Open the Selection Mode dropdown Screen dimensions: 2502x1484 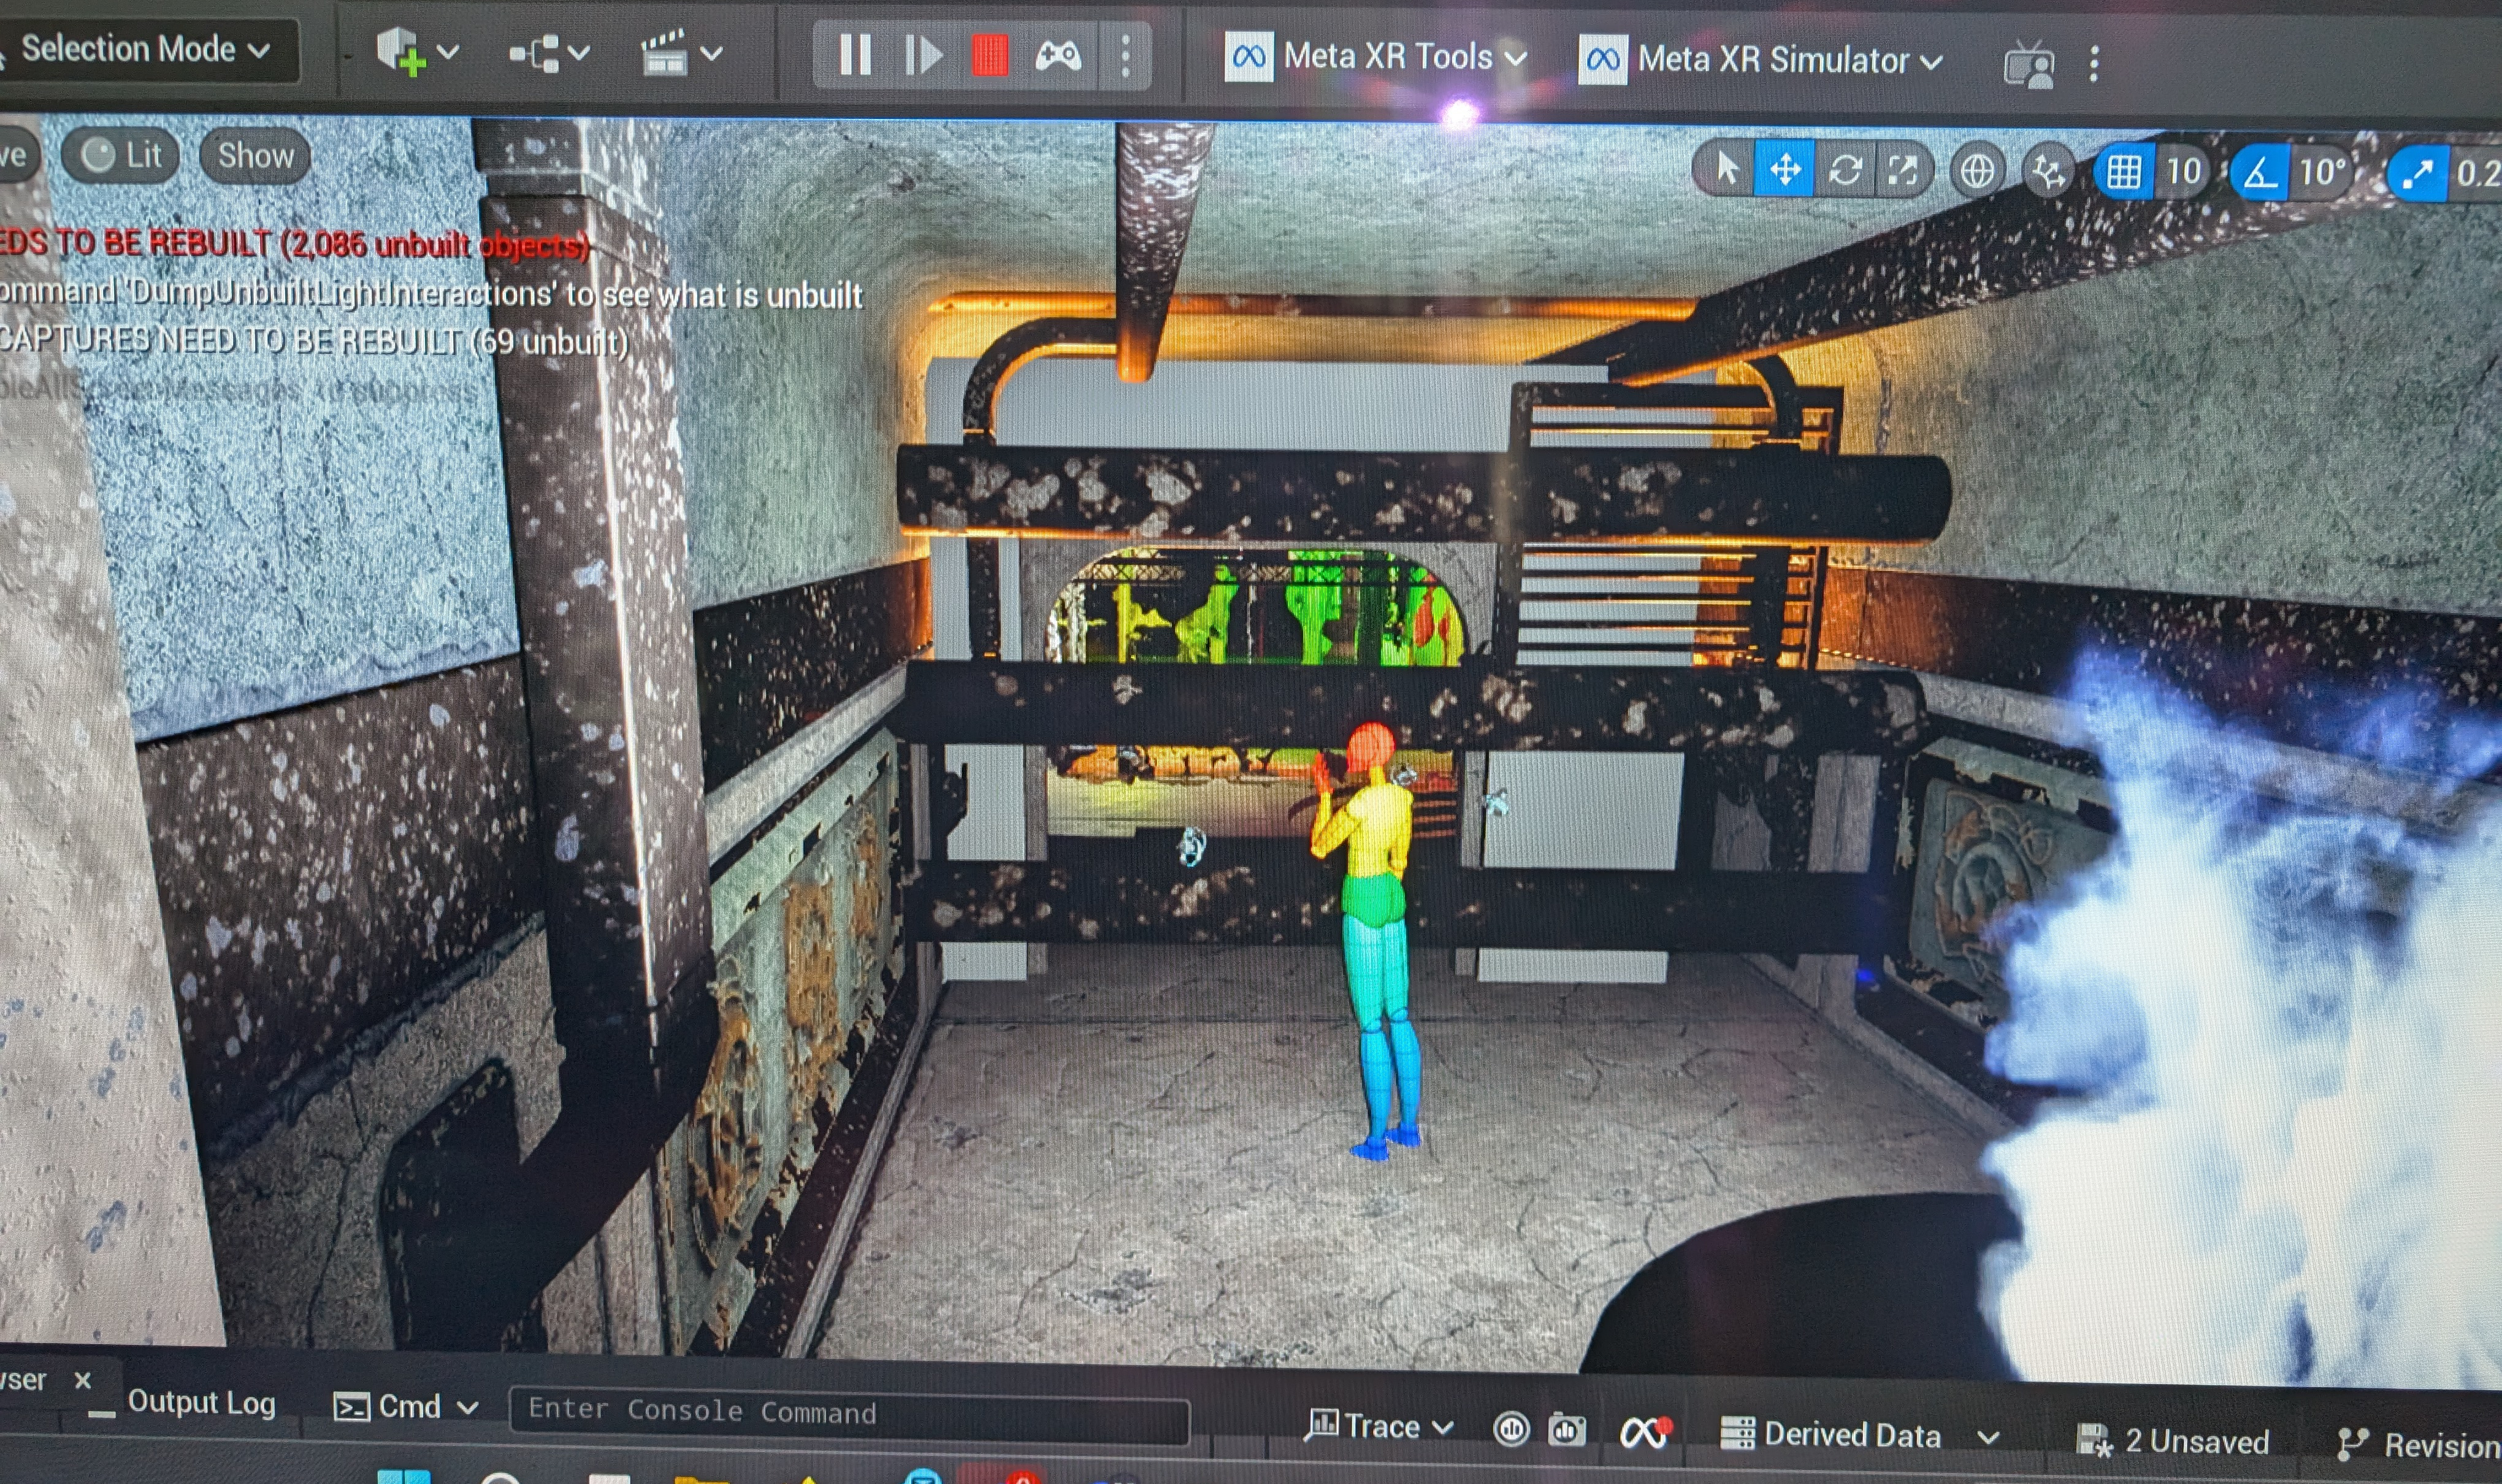145,49
